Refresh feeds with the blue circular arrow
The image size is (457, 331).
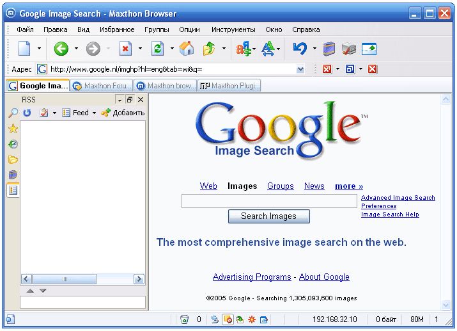(x=27, y=113)
